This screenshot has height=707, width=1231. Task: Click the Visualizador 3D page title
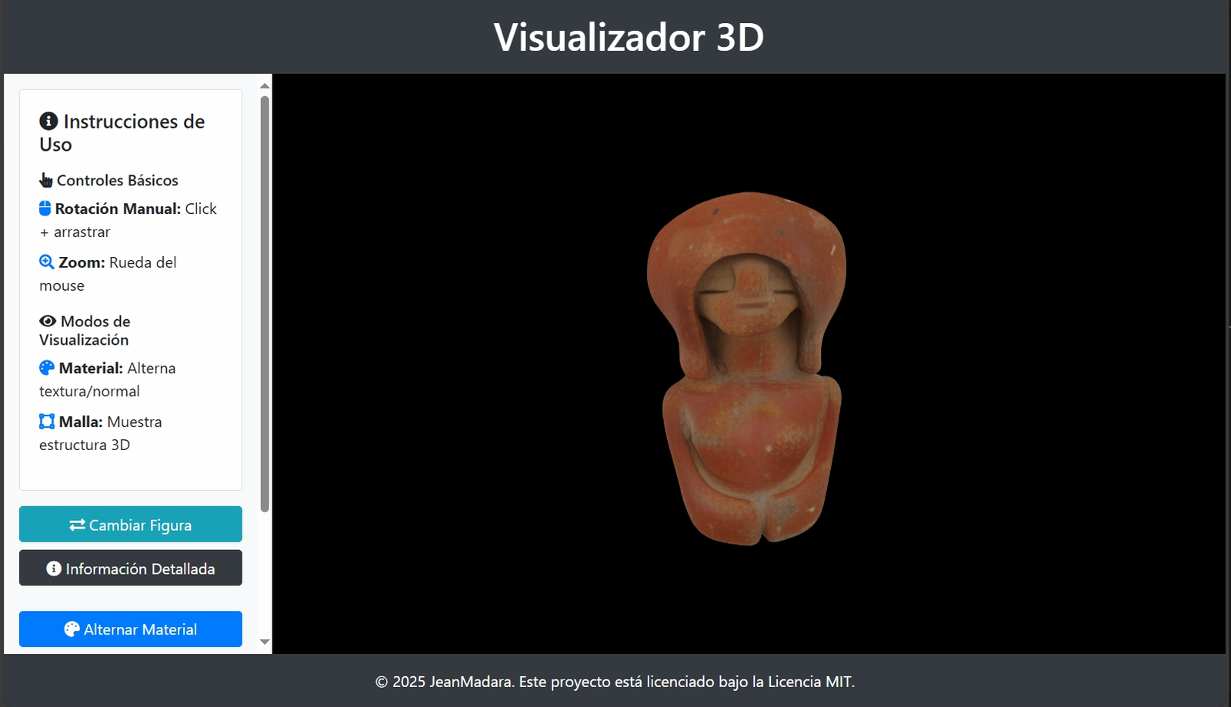coord(629,37)
